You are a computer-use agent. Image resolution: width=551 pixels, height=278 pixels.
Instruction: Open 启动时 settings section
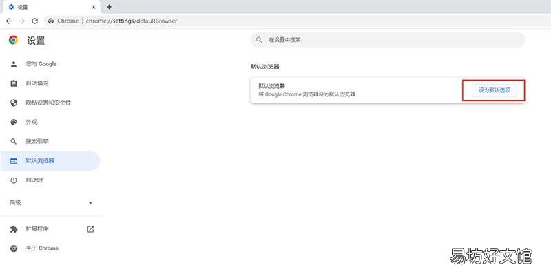click(x=34, y=180)
